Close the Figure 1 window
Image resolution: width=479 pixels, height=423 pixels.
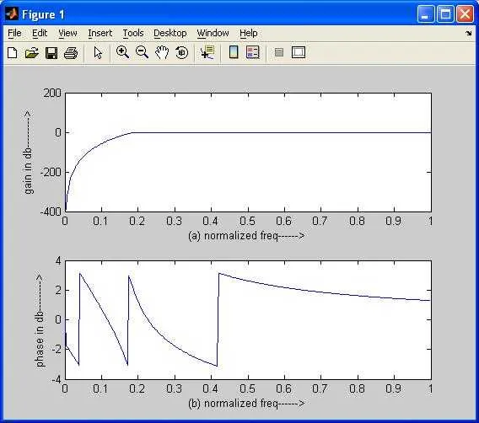(465, 14)
